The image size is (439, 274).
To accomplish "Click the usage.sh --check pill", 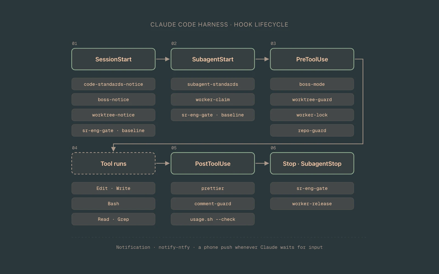I will (213, 219).
